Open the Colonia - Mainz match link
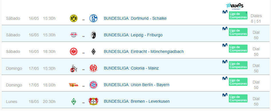This screenshot has width=271, height=111. tap(131, 68)
